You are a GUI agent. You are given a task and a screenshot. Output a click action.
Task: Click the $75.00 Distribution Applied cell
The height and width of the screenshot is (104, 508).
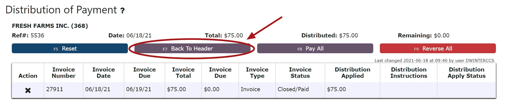point(353,90)
